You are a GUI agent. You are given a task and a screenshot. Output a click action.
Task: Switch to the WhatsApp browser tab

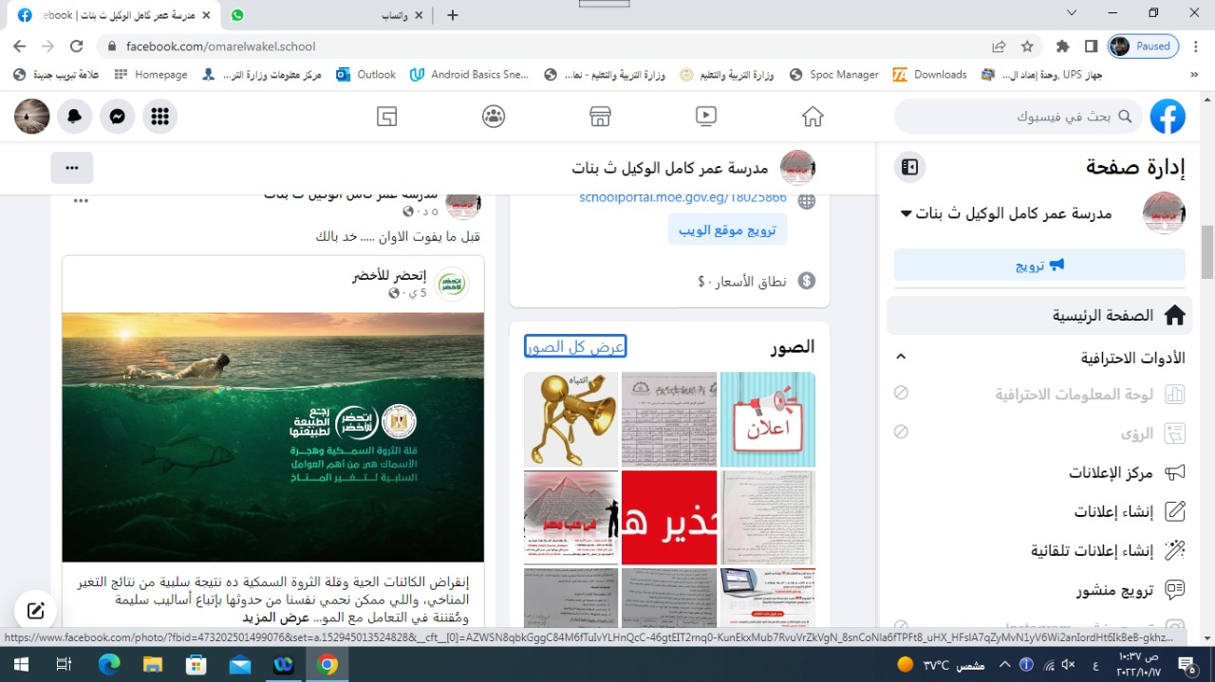[x=327, y=15]
